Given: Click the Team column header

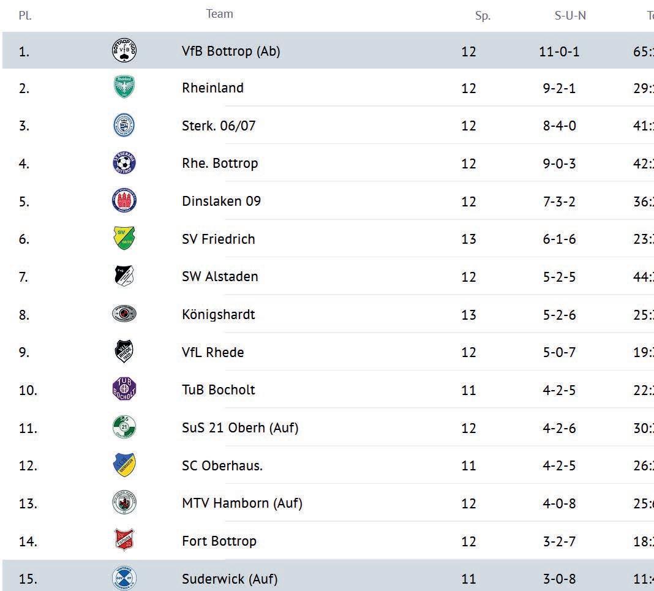Looking at the screenshot, I should [x=219, y=14].
